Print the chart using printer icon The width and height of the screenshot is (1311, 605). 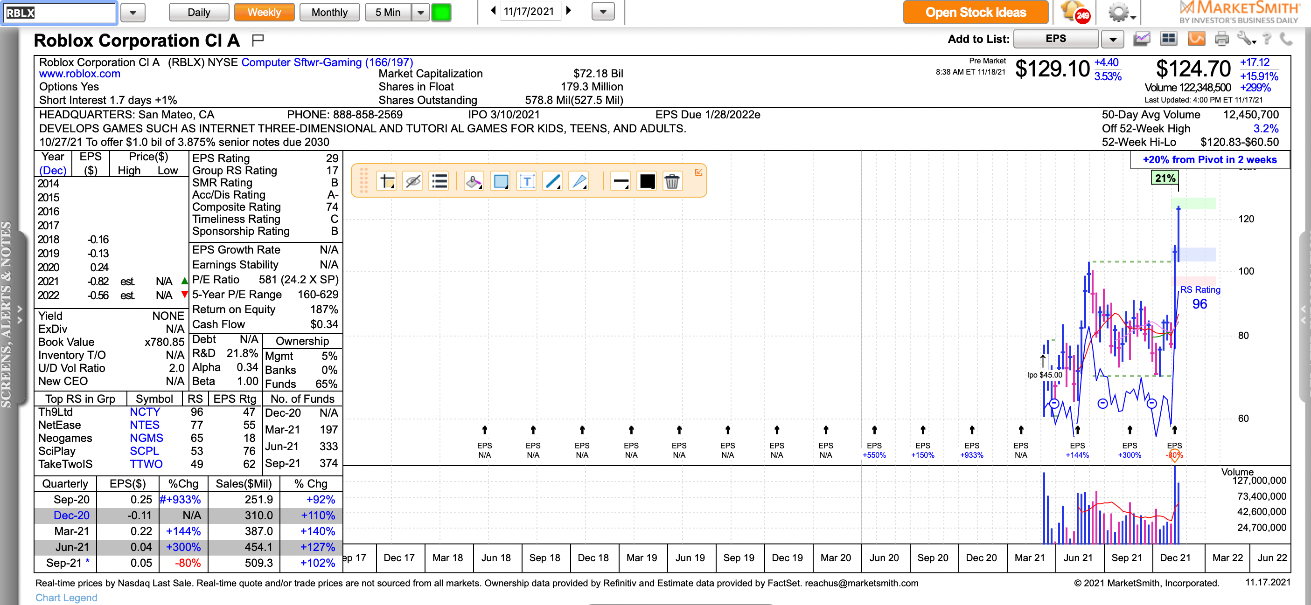click(x=1221, y=39)
